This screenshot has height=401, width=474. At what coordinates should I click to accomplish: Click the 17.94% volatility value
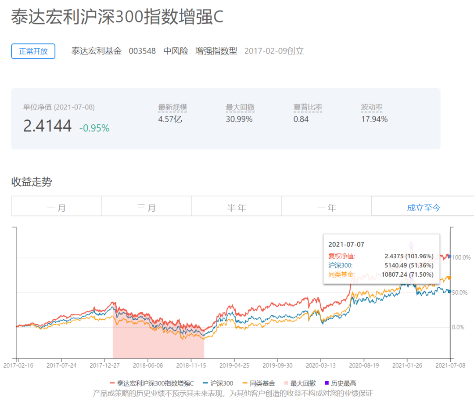[x=374, y=119]
